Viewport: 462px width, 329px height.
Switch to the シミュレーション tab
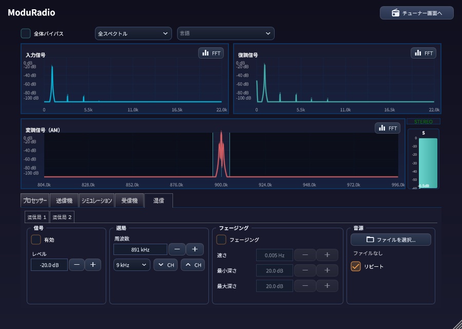pos(97,200)
